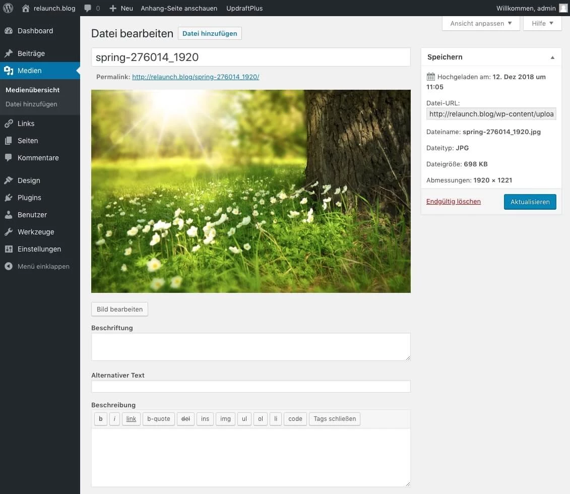Image resolution: width=570 pixels, height=494 pixels.
Task: Open Einstellungen via gear icon
Action: (9, 249)
